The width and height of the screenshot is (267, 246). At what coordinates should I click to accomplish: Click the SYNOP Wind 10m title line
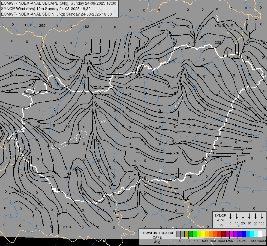[x=46, y=9]
